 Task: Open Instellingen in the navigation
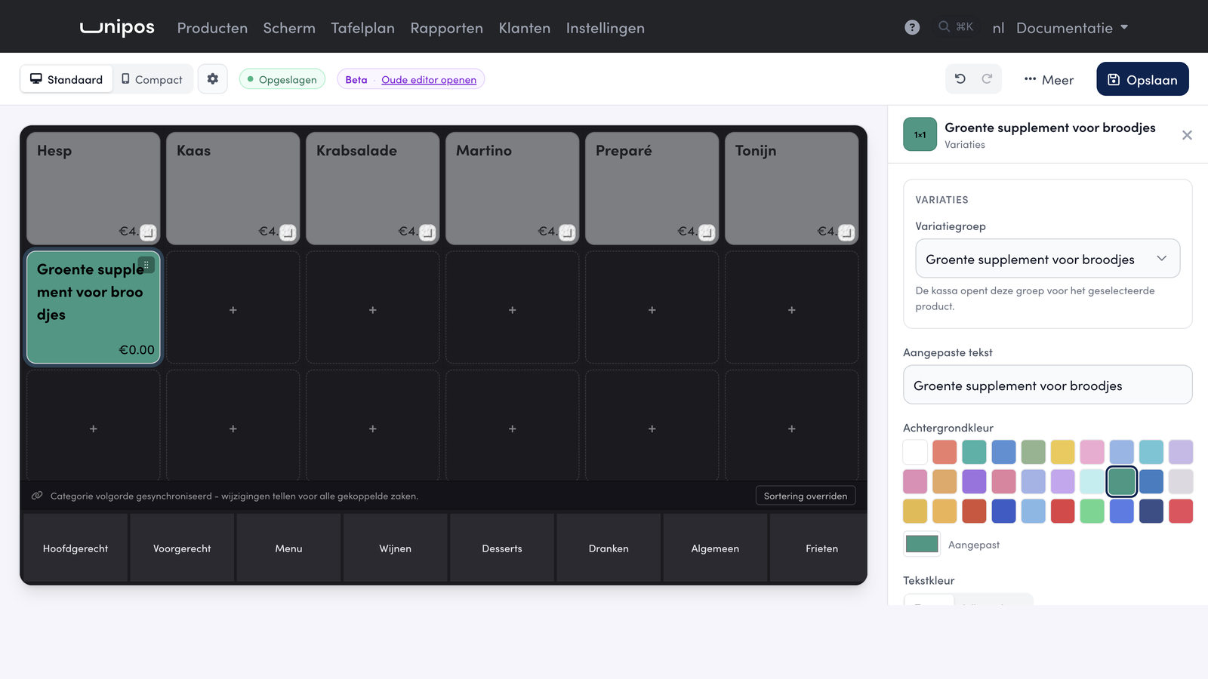pos(606,28)
